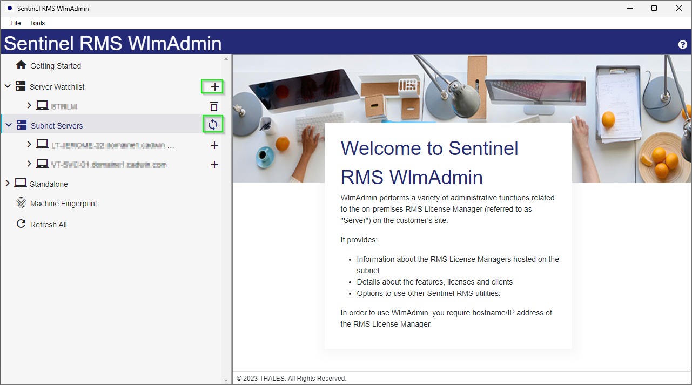692x385 pixels.
Task: Click 'Details about the features, licenses and clients' bullet
Action: [435, 282]
